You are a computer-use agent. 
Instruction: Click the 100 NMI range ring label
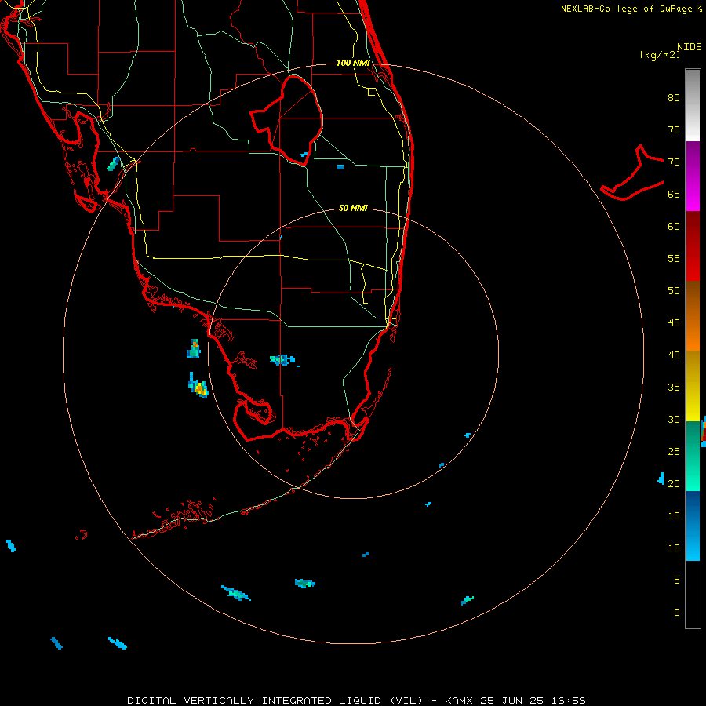353,63
